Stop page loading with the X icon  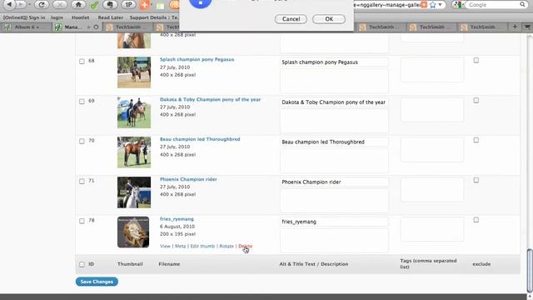point(60,4)
